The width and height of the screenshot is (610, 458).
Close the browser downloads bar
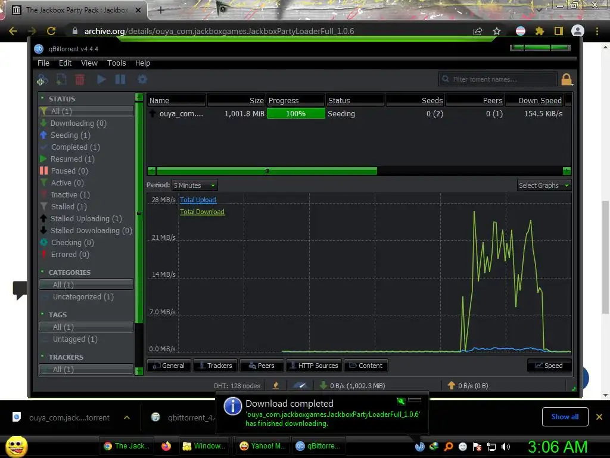tap(599, 417)
